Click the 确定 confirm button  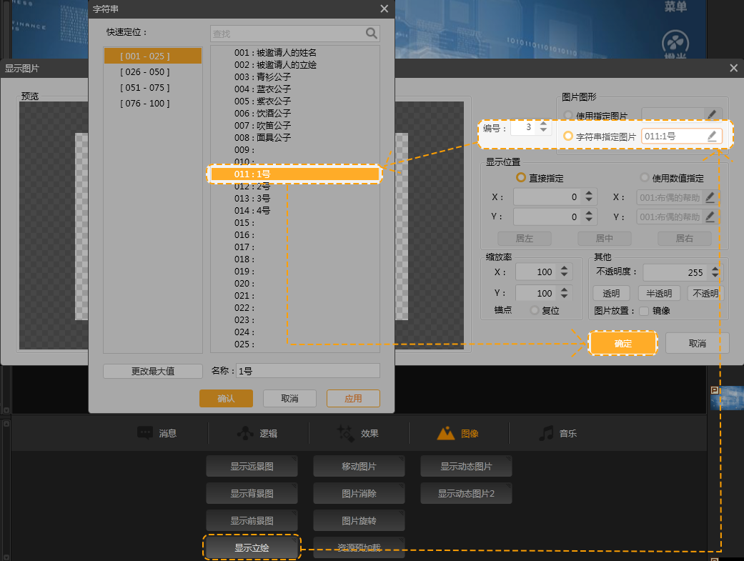tap(623, 343)
